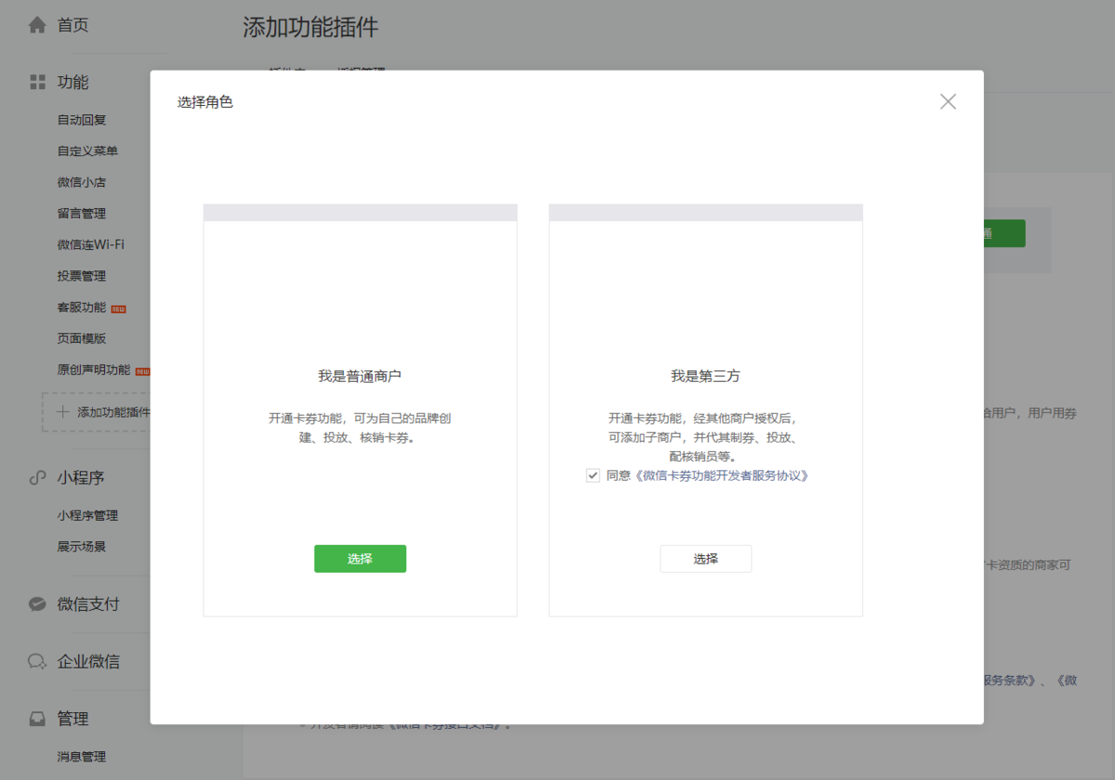The height and width of the screenshot is (780, 1115).
Task: Open 微信连Wi-Fi in sidebar
Action: tap(90, 244)
